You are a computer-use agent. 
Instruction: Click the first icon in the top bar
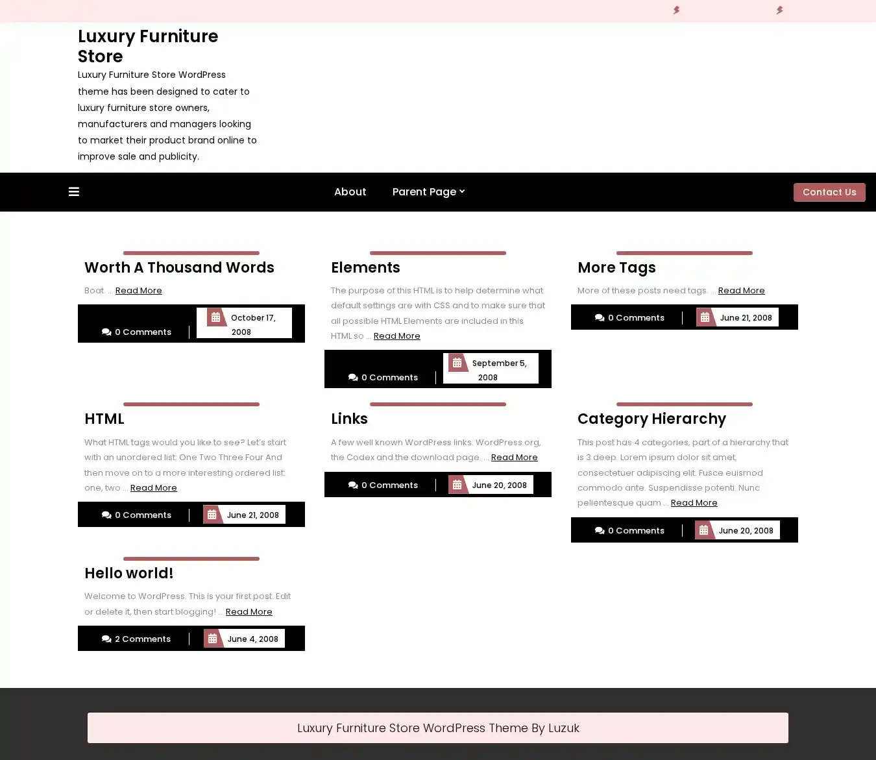pos(676,10)
